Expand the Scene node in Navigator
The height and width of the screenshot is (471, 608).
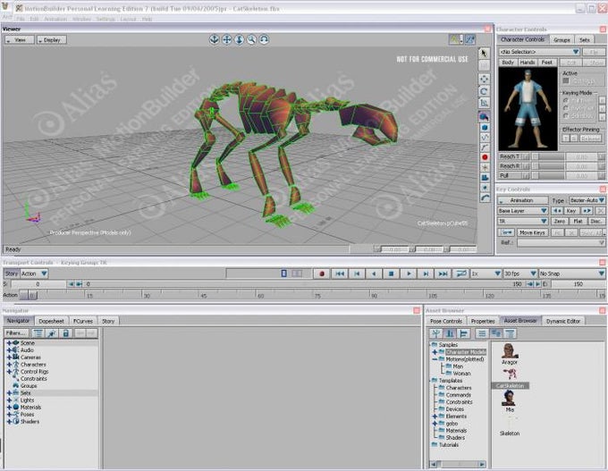[x=9, y=343]
